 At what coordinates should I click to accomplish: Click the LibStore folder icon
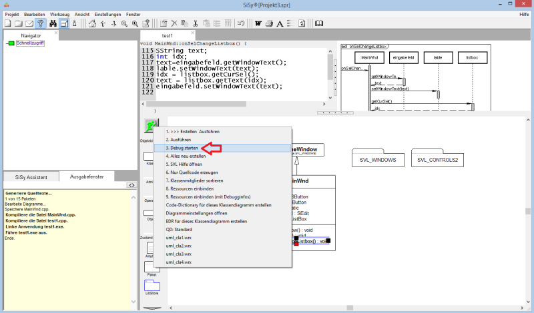click(x=151, y=286)
